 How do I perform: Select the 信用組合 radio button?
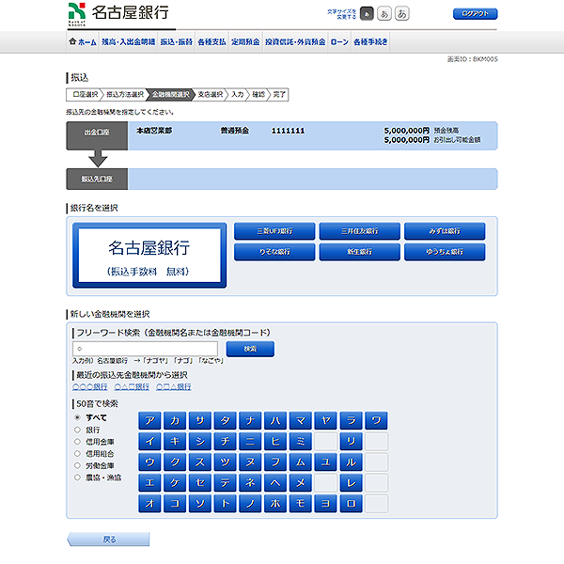(77, 454)
